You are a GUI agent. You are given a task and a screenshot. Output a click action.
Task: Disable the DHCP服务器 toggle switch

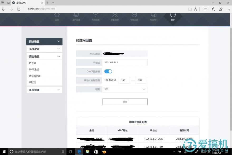point(108,71)
